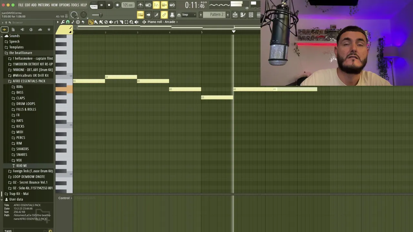Open the FILE menu

(x=21, y=5)
